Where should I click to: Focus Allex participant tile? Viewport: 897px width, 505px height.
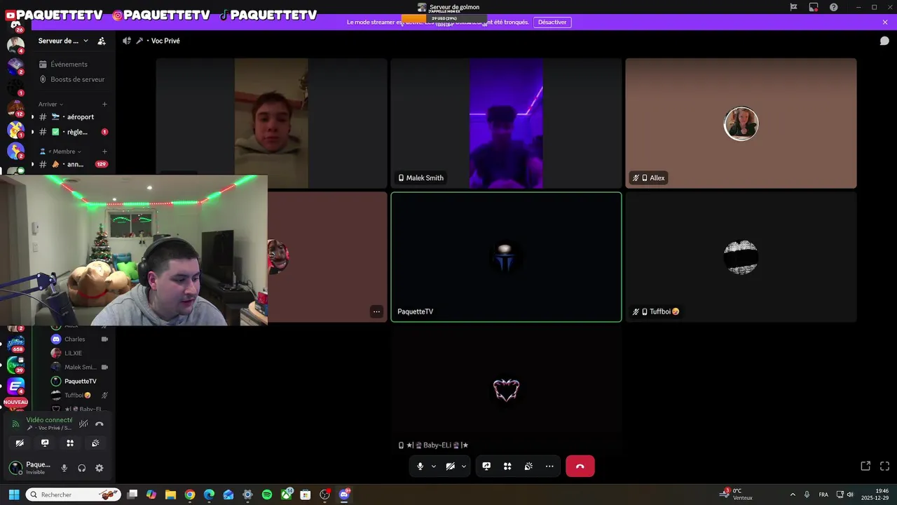point(741,123)
